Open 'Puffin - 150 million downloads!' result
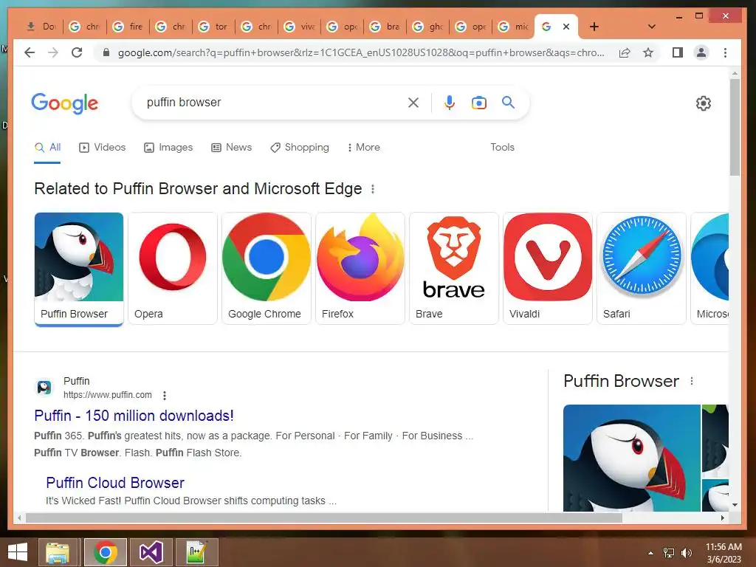756x567 pixels. pyautogui.click(x=134, y=416)
